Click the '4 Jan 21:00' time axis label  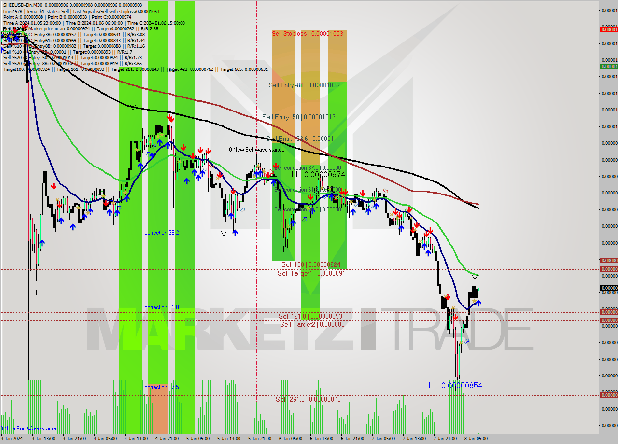click(x=167, y=439)
